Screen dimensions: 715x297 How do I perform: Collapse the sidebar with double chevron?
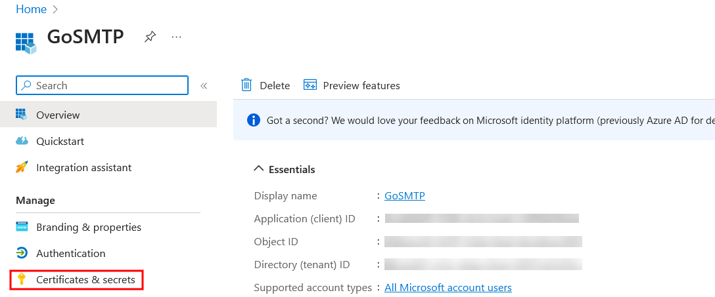pos(204,85)
